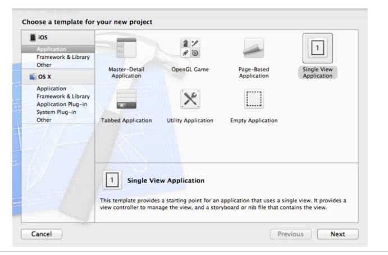
Task: Select the Utility Application tools icon
Action: pos(190,99)
